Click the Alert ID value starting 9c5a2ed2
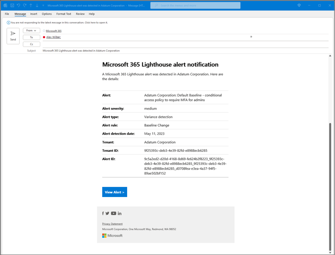Screen dimensions: 335x255 pos(185,166)
